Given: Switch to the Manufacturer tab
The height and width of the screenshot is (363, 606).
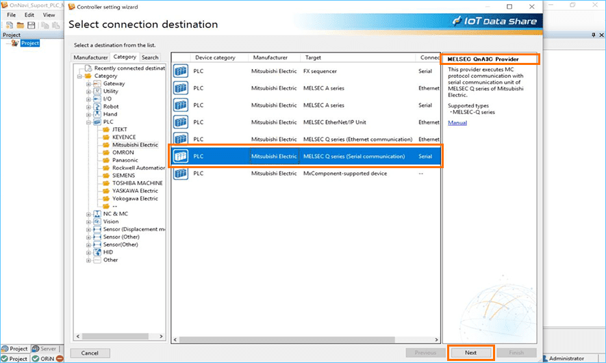Looking at the screenshot, I should point(90,57).
